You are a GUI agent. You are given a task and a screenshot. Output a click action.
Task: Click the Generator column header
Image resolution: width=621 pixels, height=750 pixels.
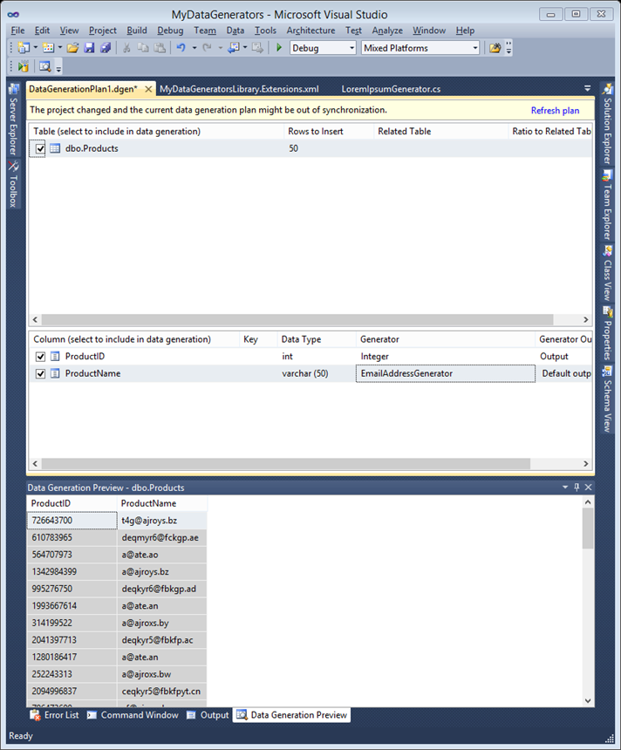(446, 339)
